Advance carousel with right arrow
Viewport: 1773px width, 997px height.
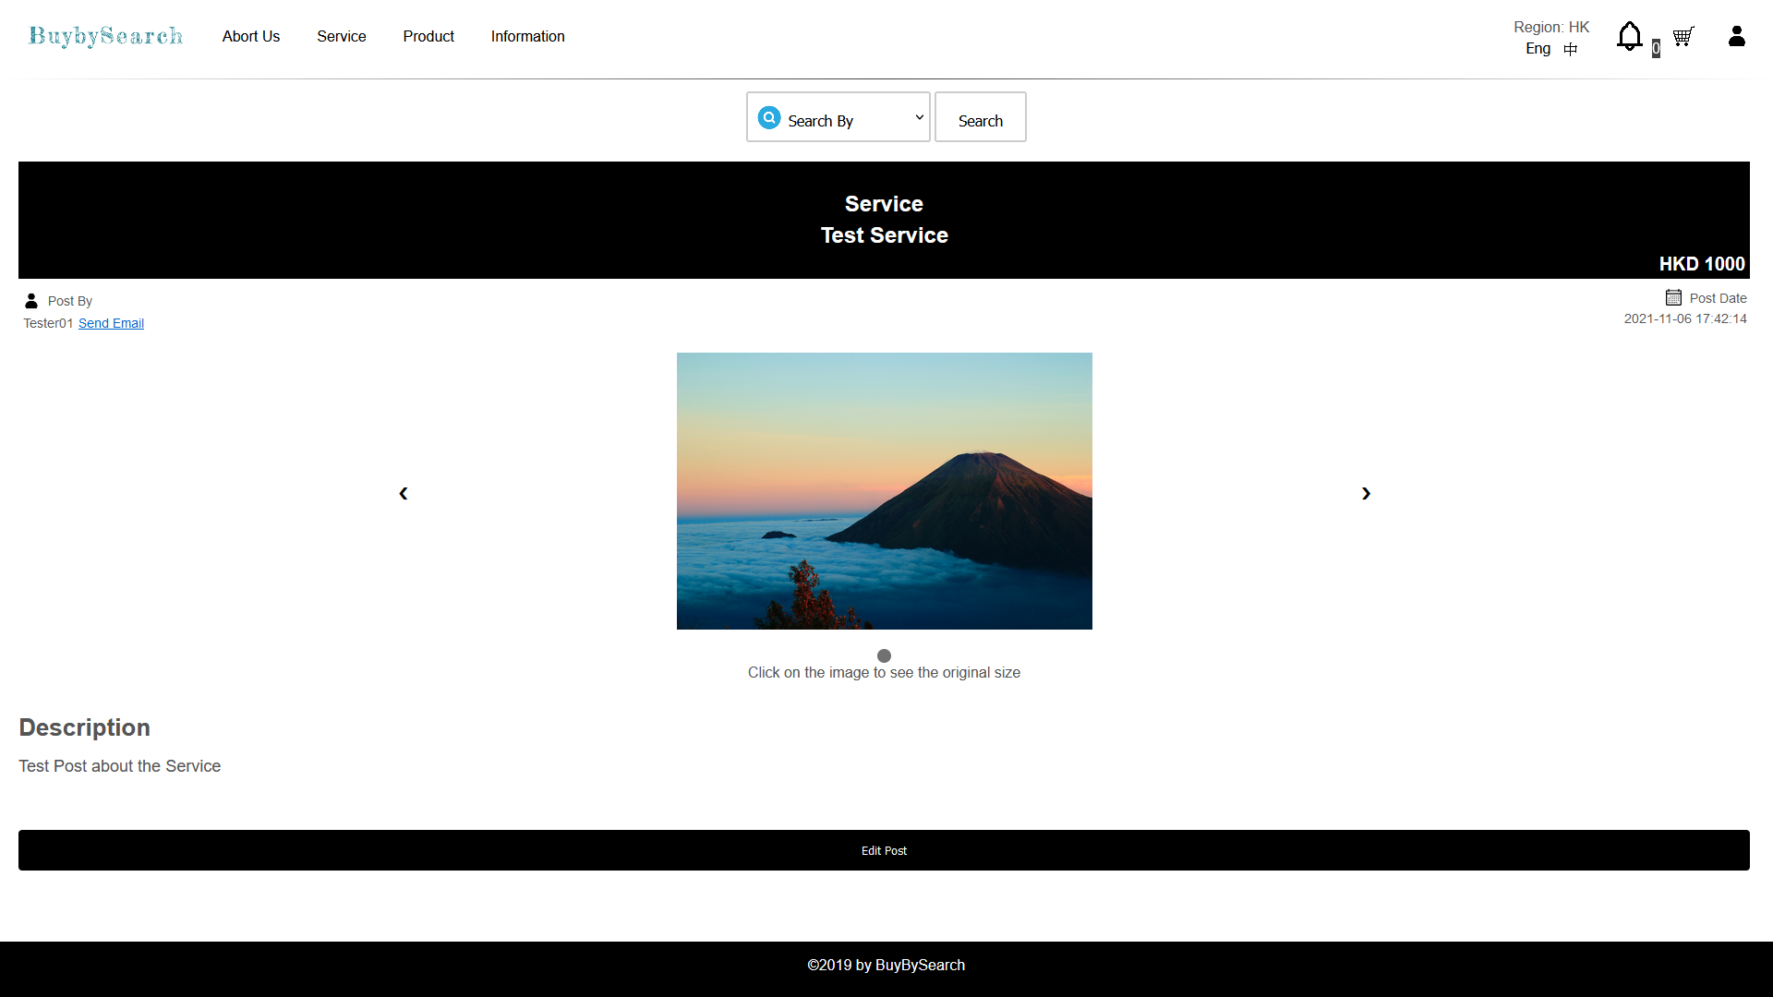pyautogui.click(x=1366, y=493)
